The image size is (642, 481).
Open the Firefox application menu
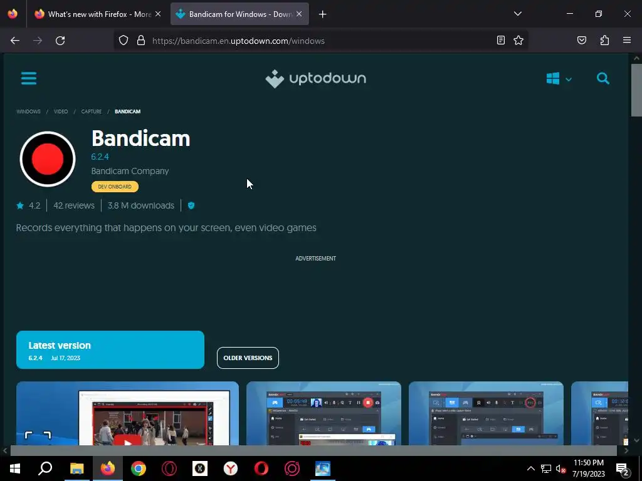(627, 40)
